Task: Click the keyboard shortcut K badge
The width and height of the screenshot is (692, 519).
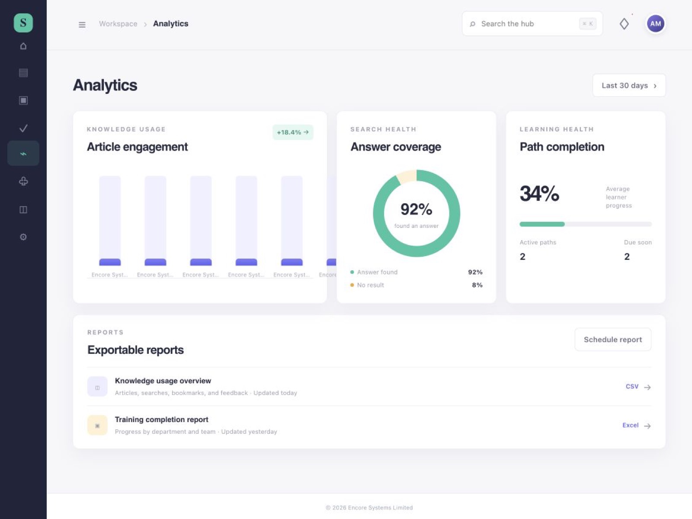Action: pyautogui.click(x=588, y=24)
